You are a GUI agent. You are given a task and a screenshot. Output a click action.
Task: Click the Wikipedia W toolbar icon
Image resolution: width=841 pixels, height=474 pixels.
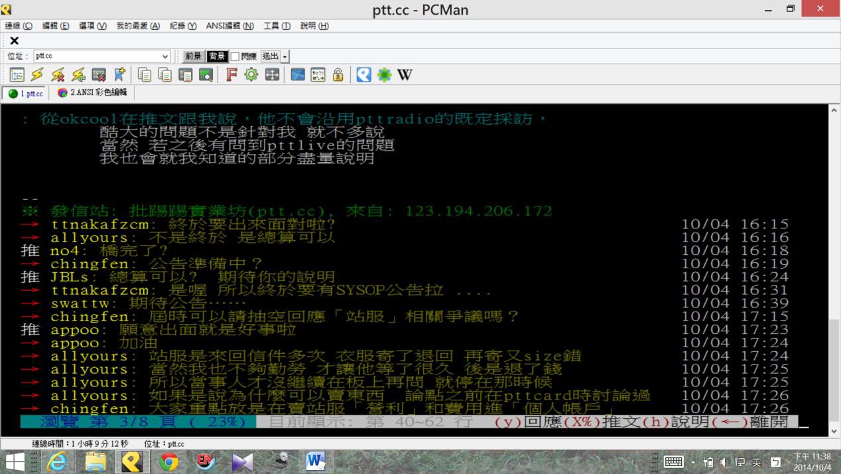[x=405, y=74]
